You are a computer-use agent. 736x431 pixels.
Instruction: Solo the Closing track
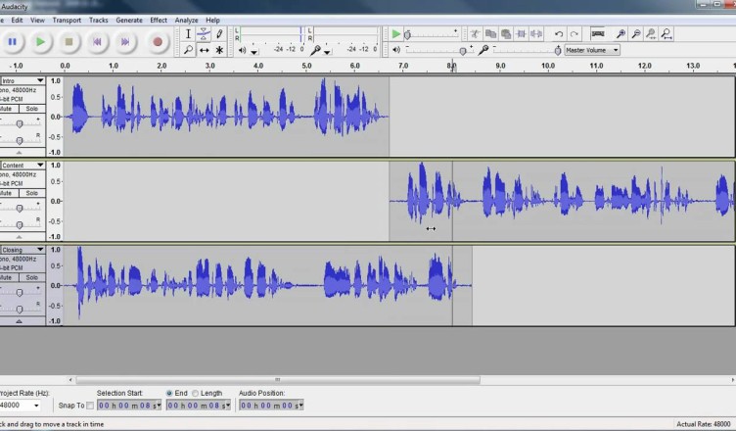[x=32, y=278]
